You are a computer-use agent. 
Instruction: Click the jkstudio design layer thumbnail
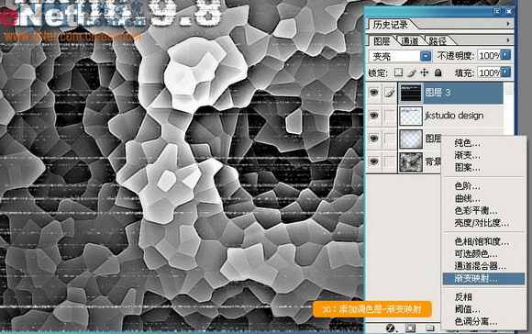(x=411, y=116)
